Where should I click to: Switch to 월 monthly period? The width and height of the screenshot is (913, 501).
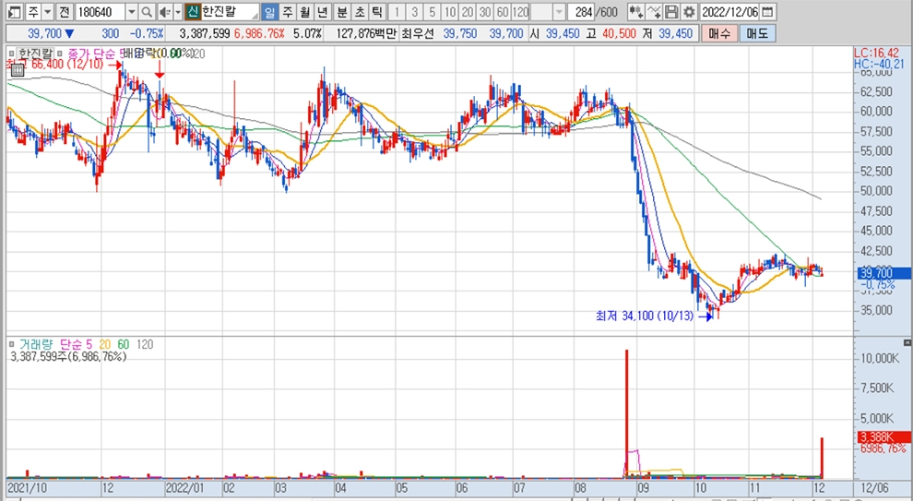tap(304, 12)
